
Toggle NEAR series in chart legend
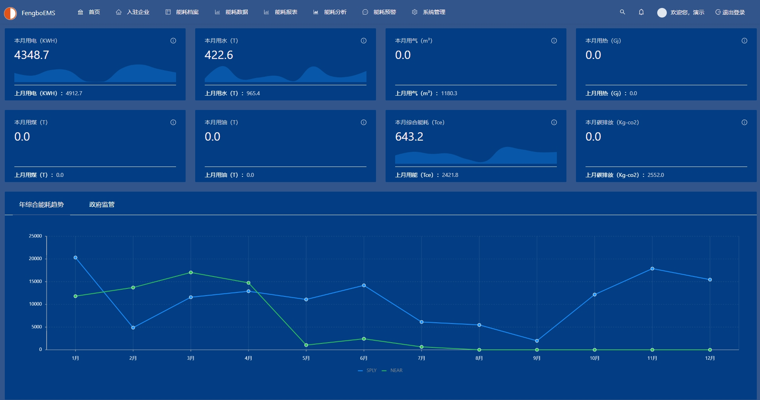(392, 371)
